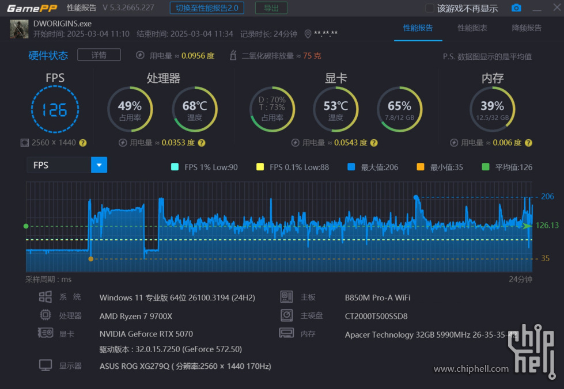Click the driver version 32.0.15.7250 text

(171, 349)
